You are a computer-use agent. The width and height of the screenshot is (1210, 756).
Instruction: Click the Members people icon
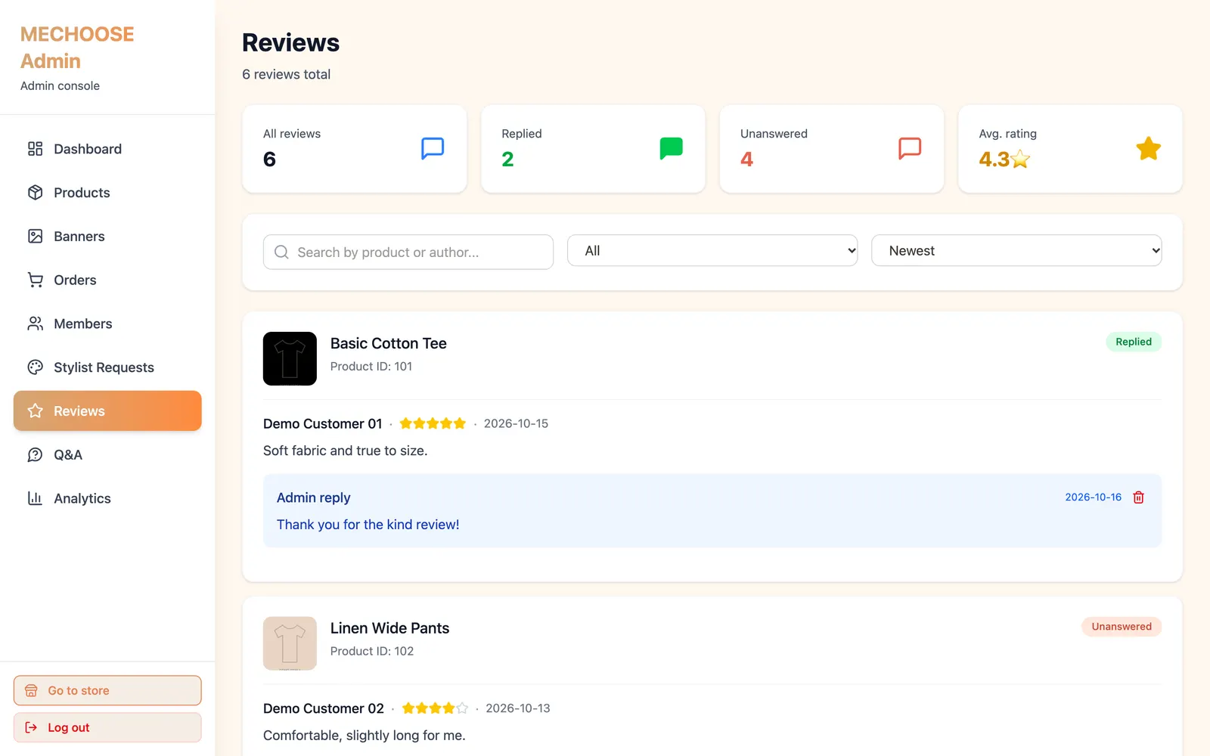(35, 324)
